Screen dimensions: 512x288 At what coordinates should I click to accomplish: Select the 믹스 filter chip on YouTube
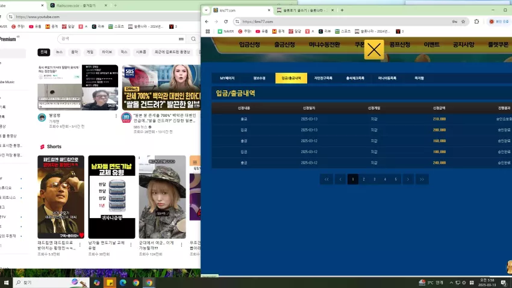(124, 52)
